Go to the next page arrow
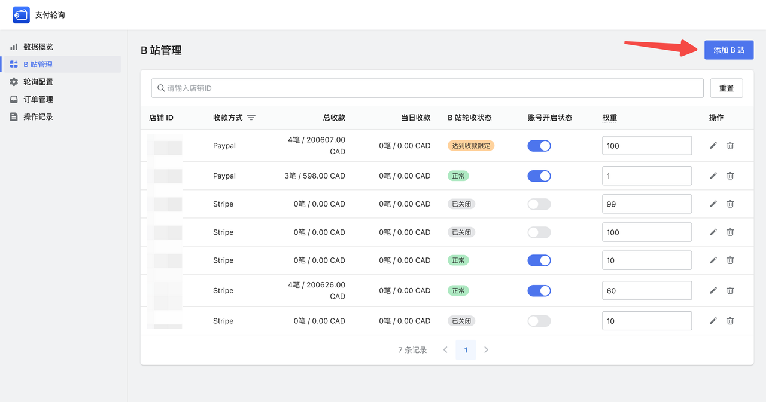The width and height of the screenshot is (766, 402). 486,350
